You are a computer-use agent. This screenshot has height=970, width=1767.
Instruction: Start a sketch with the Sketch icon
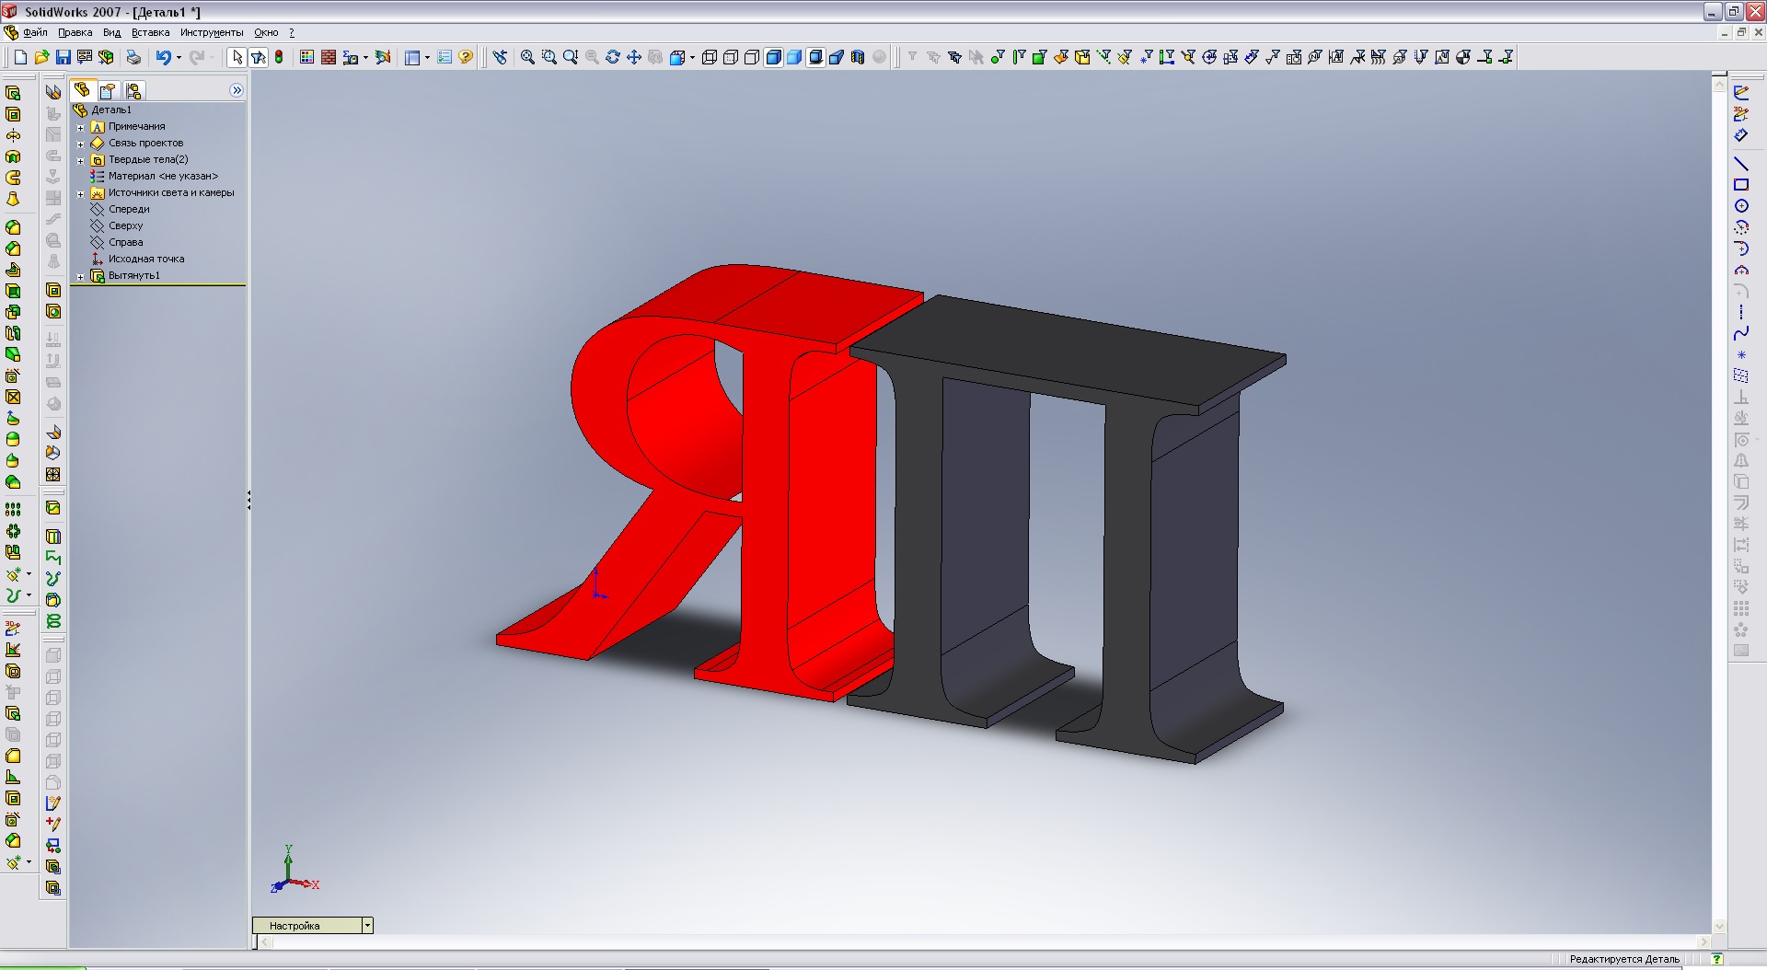pyautogui.click(x=1741, y=93)
